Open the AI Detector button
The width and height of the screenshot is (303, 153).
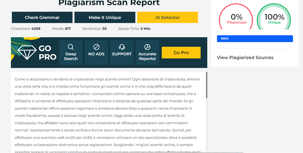(x=167, y=17)
